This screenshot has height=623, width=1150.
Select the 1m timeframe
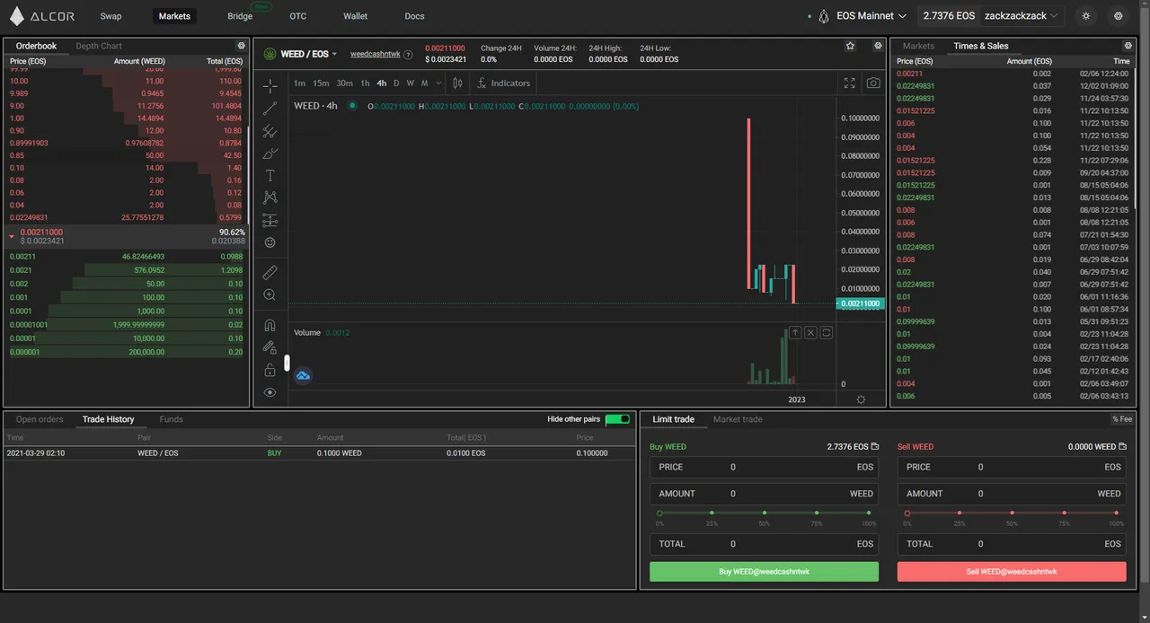299,83
